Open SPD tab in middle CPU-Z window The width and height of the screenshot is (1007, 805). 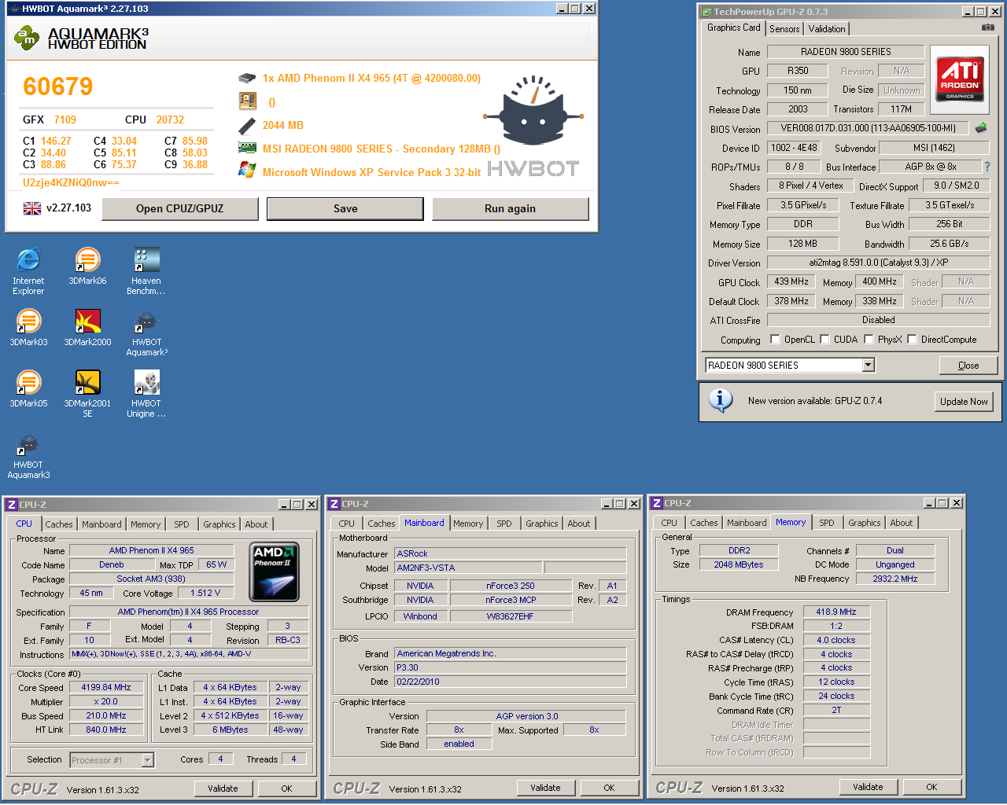(x=504, y=524)
